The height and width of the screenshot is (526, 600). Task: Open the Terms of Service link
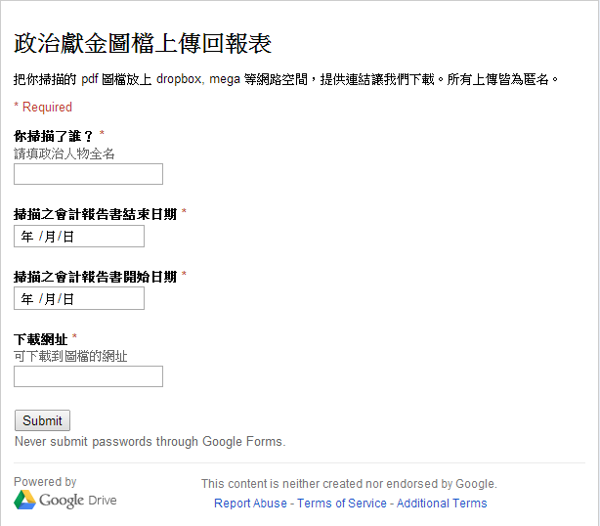(x=342, y=504)
